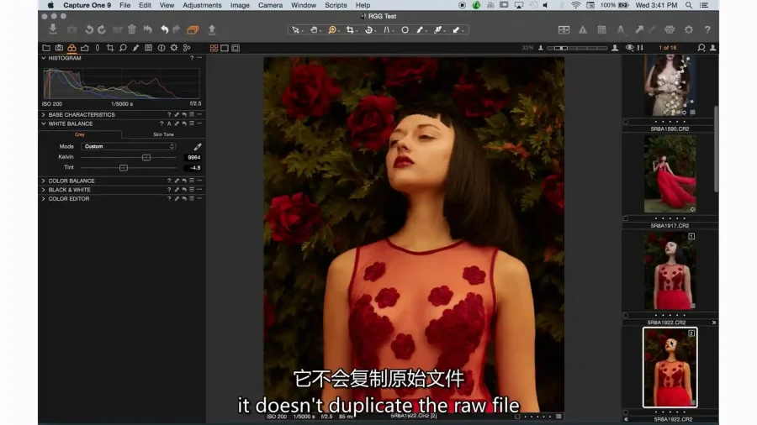This screenshot has width=757, height=425.
Task: Click the Import Images download arrow icon
Action: click(x=53, y=29)
